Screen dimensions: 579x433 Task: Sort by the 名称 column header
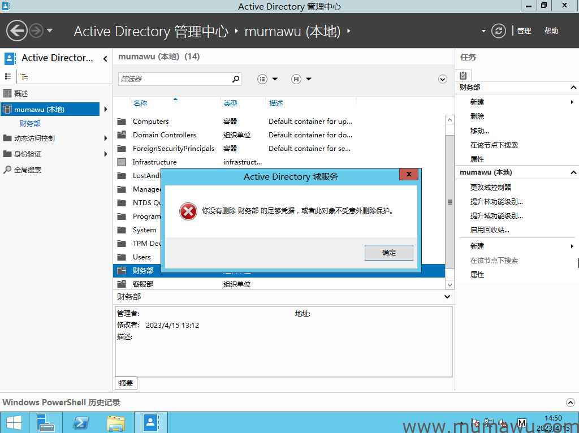tap(140, 103)
